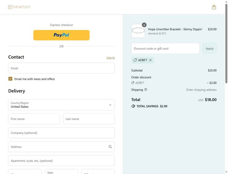Focus the Apartment, suite, etc. field
This screenshot has height=174, width=228.
tap(61, 160)
